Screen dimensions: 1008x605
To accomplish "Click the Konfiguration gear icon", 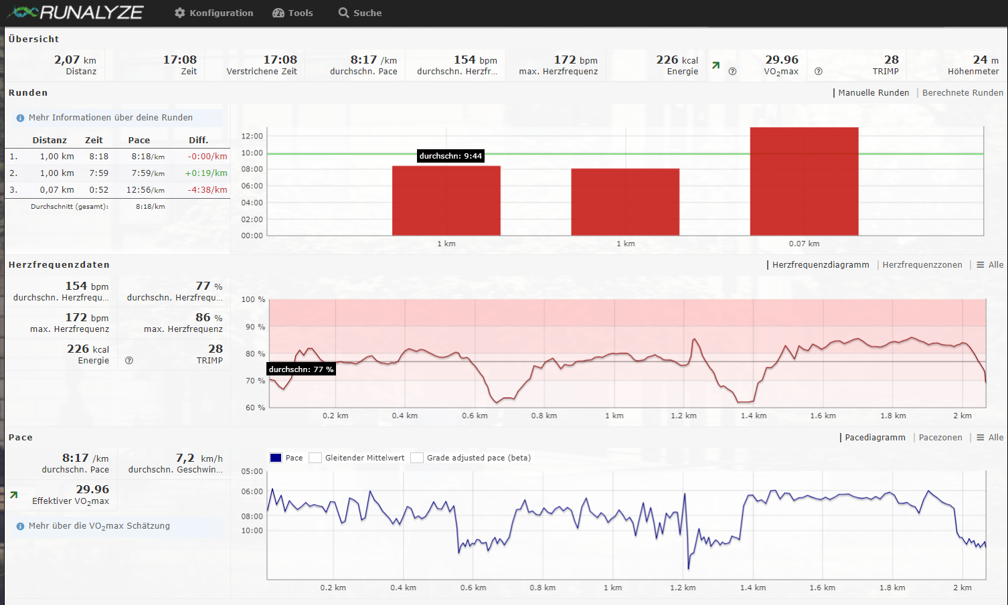I will click(x=179, y=13).
